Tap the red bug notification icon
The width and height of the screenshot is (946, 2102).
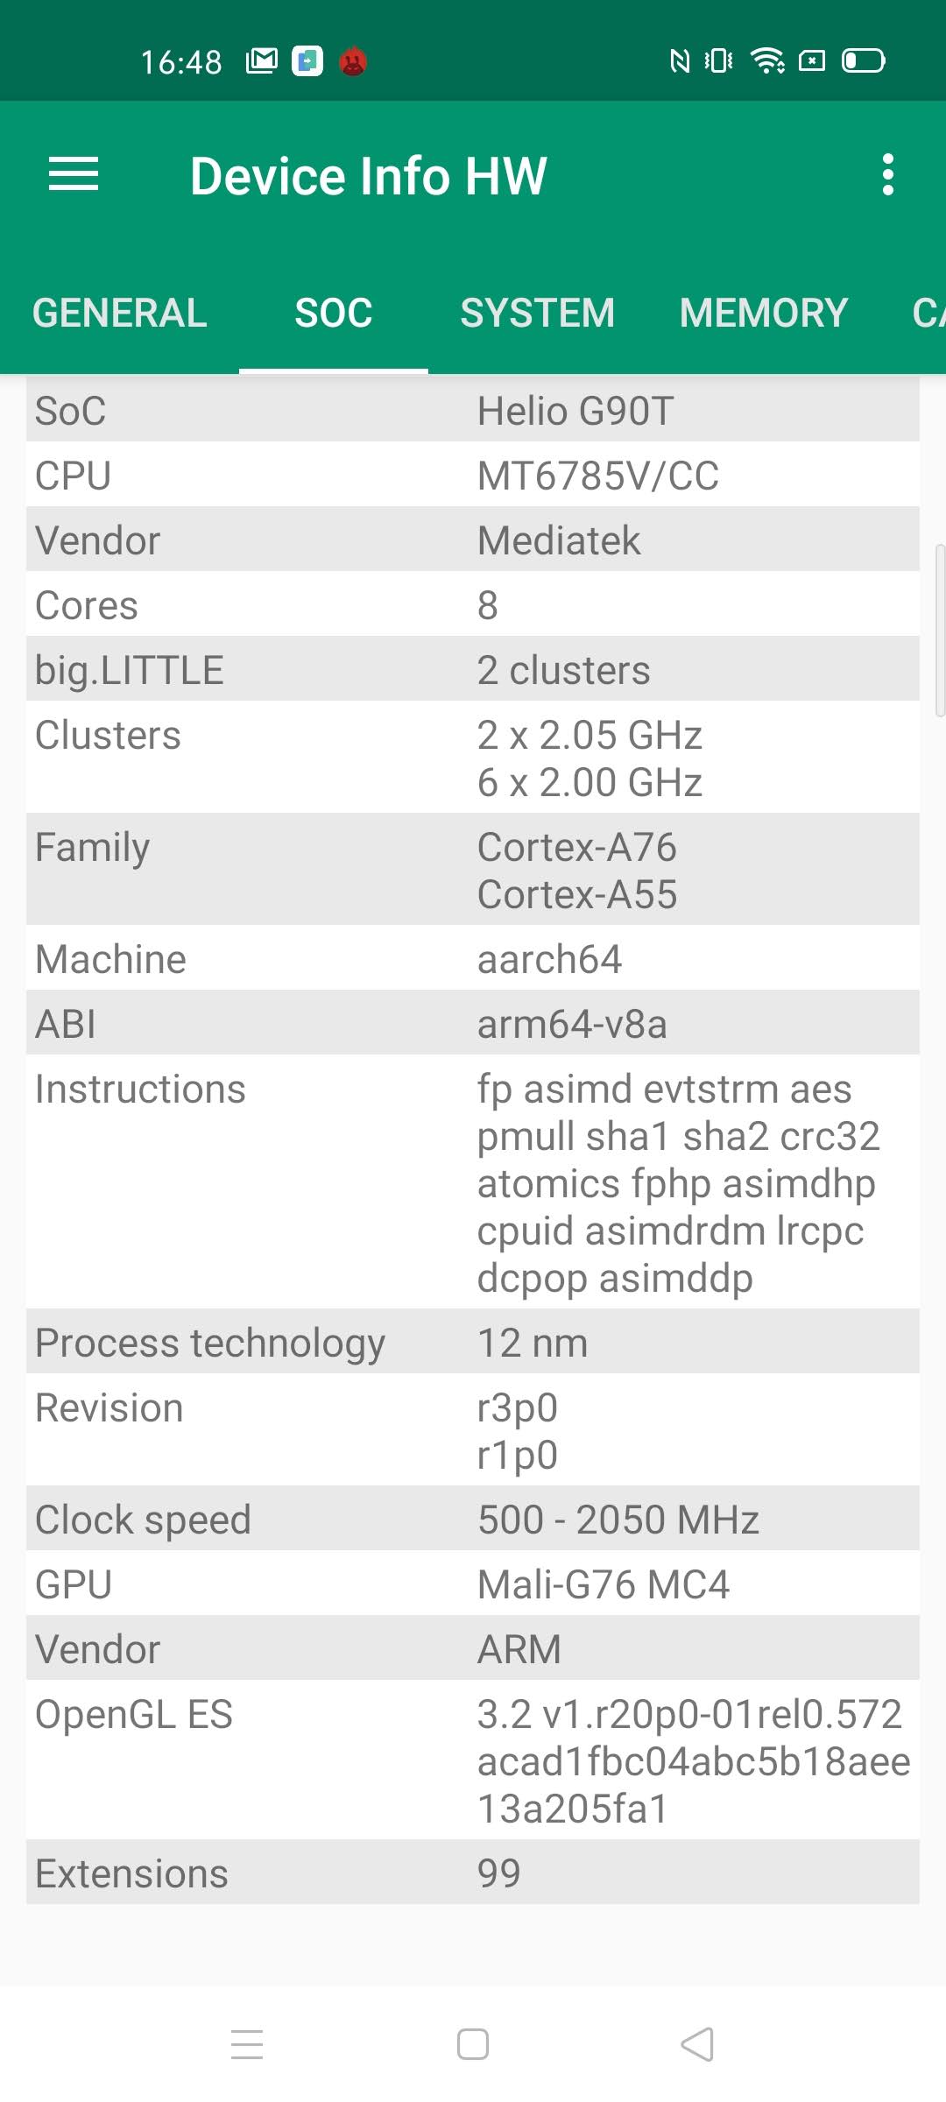[353, 61]
